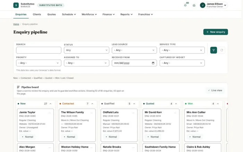Click ENQ-2026-0021 reference text
The height and width of the screenshot is (152, 243).
tap(111, 116)
